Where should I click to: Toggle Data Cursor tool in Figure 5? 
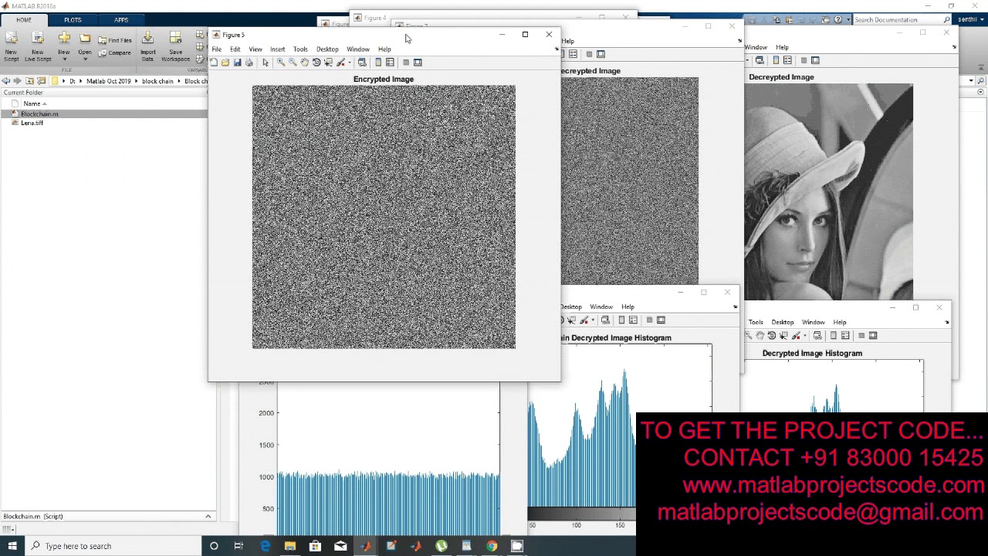(x=328, y=63)
